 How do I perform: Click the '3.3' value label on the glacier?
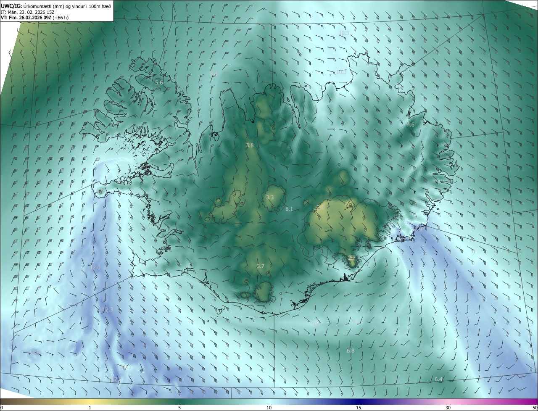click(x=270, y=197)
